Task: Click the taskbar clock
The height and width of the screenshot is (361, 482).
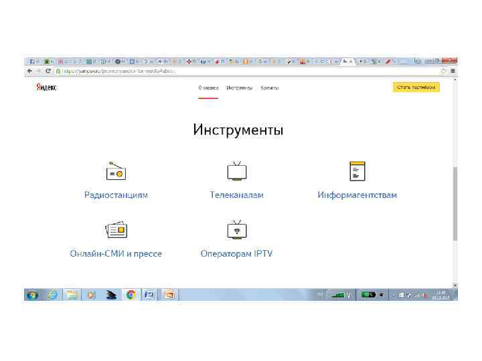Action: pyautogui.click(x=440, y=295)
